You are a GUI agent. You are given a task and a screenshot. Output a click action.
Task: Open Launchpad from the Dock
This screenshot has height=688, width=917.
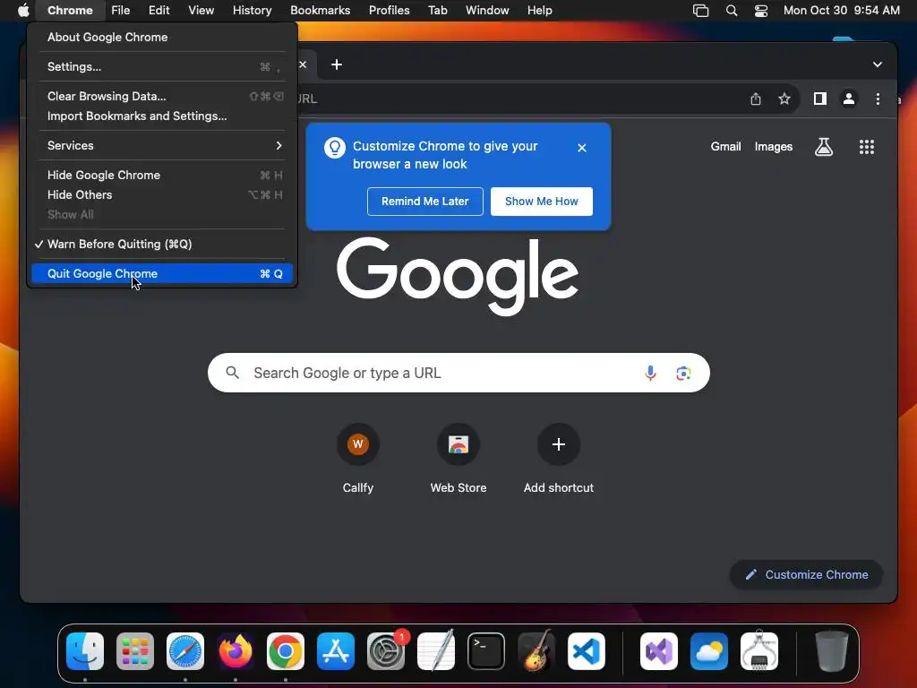135,651
